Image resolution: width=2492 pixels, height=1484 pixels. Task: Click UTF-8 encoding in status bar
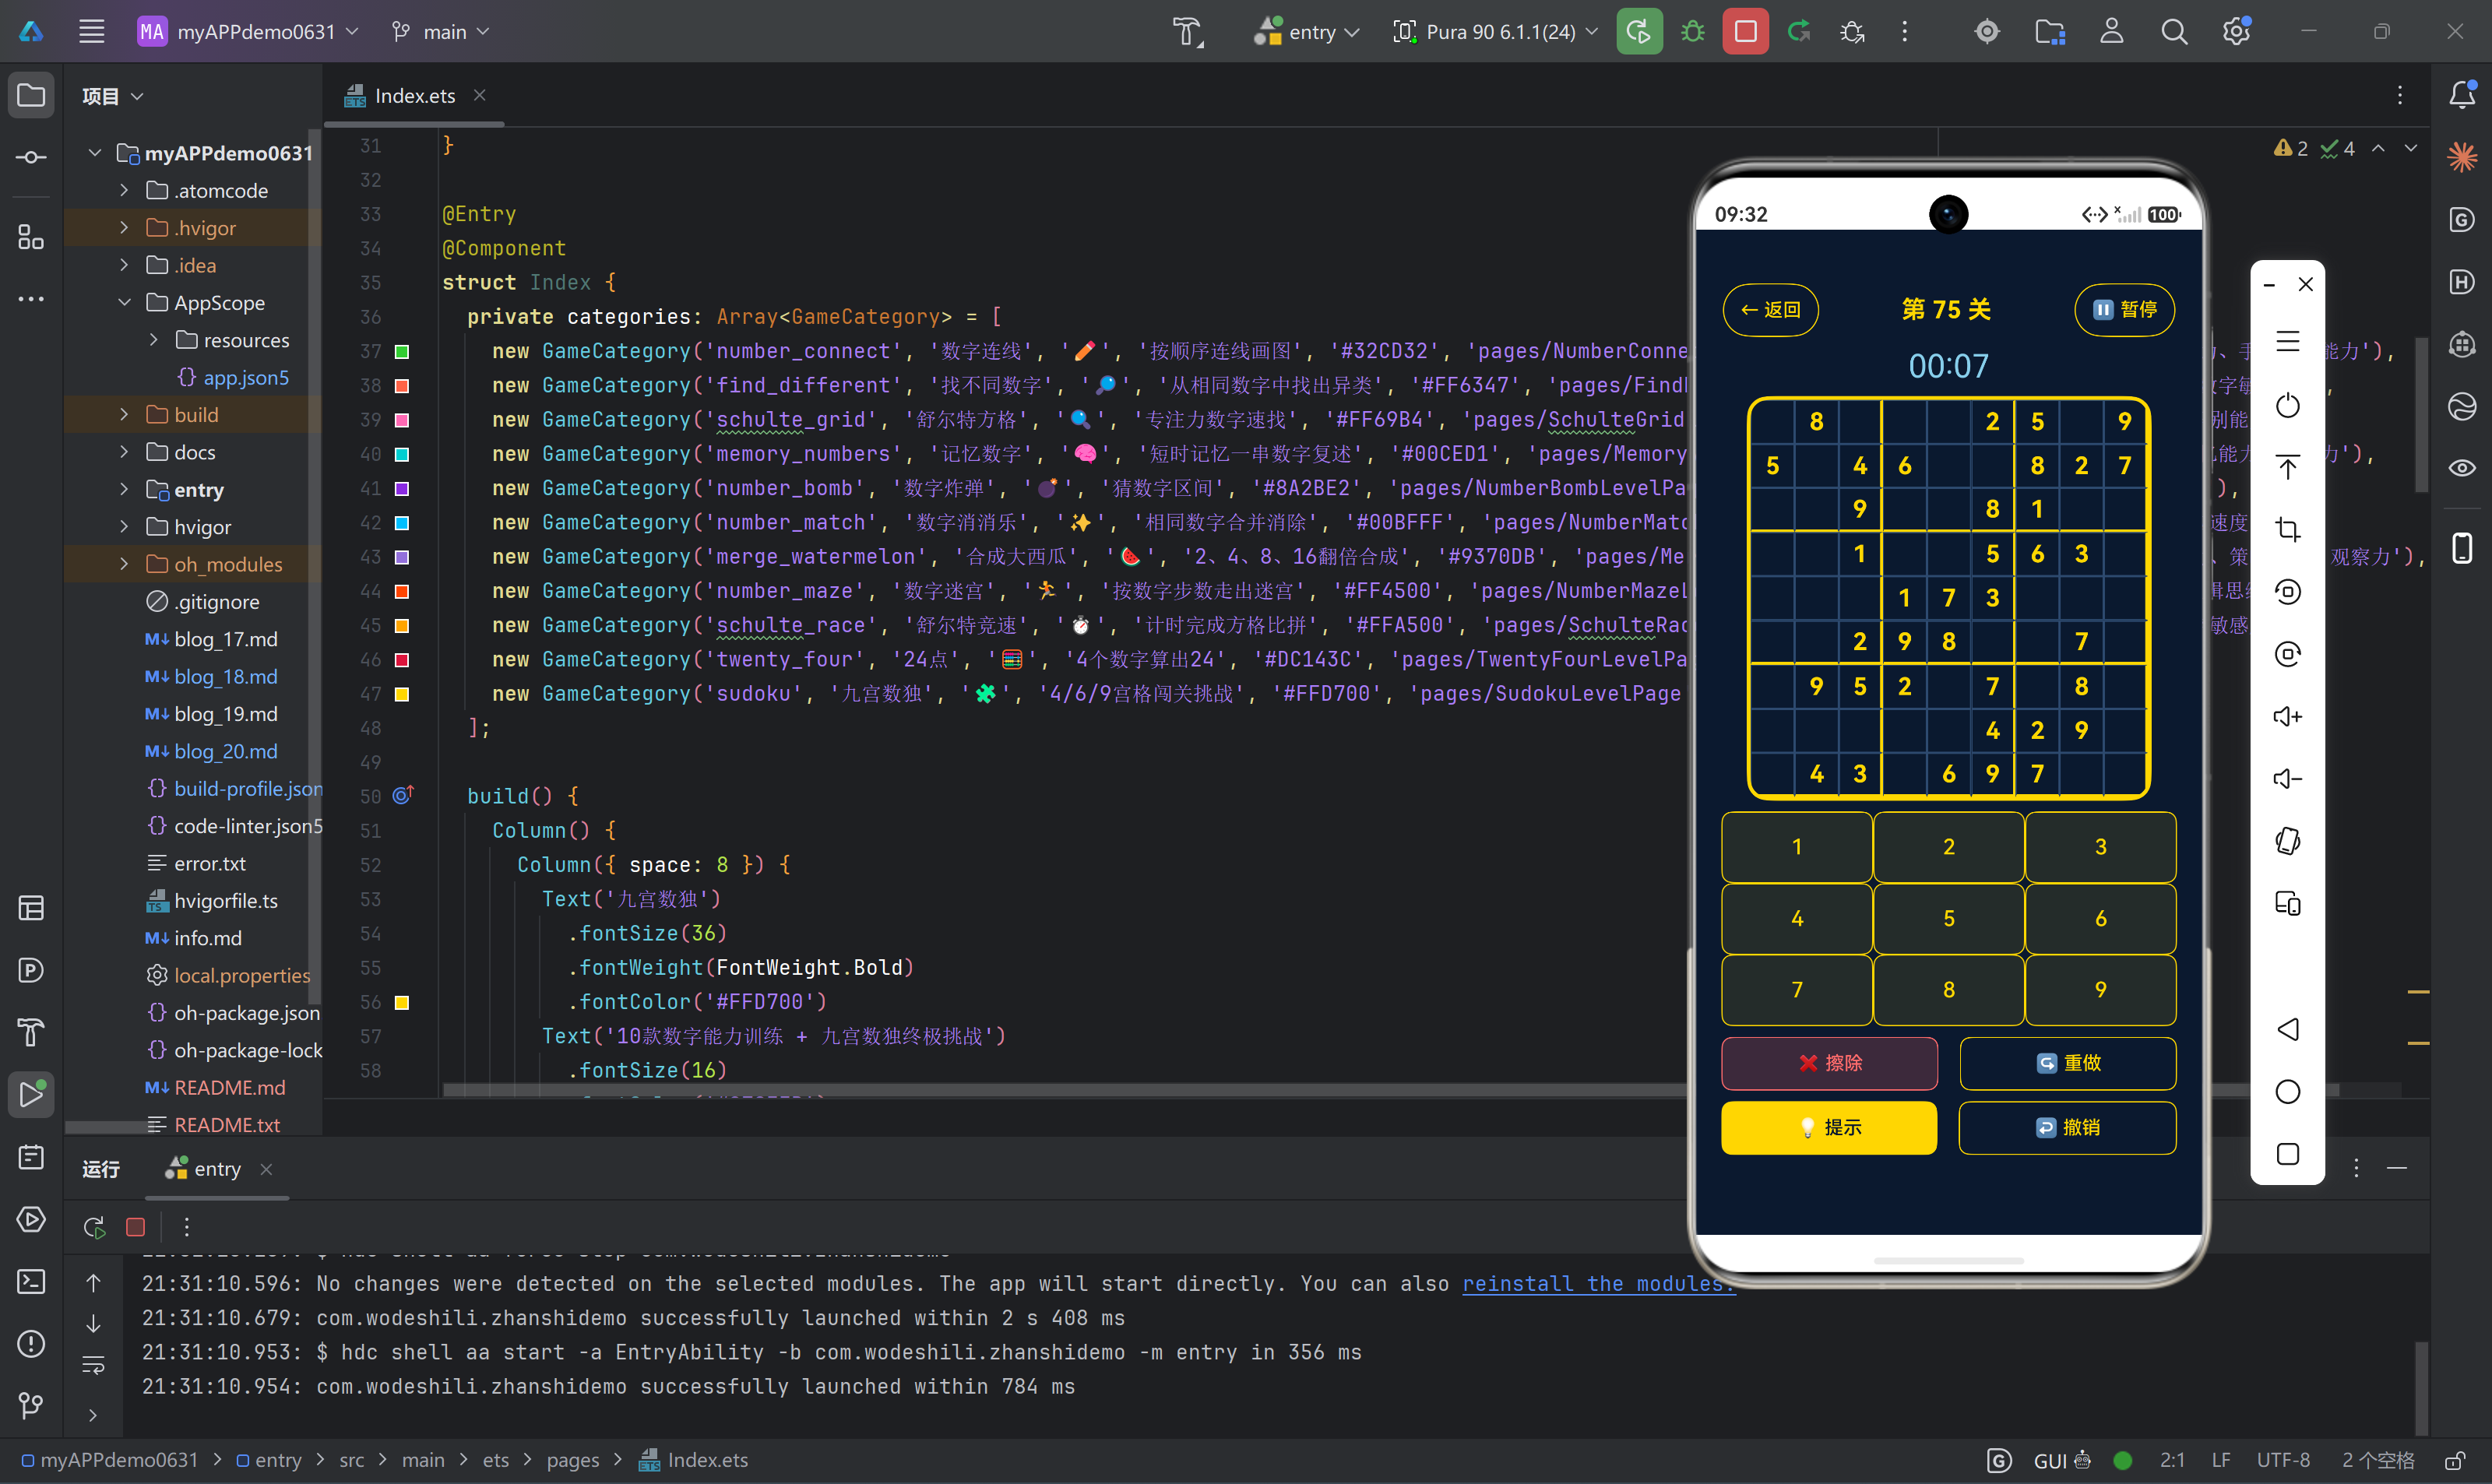click(2283, 1460)
